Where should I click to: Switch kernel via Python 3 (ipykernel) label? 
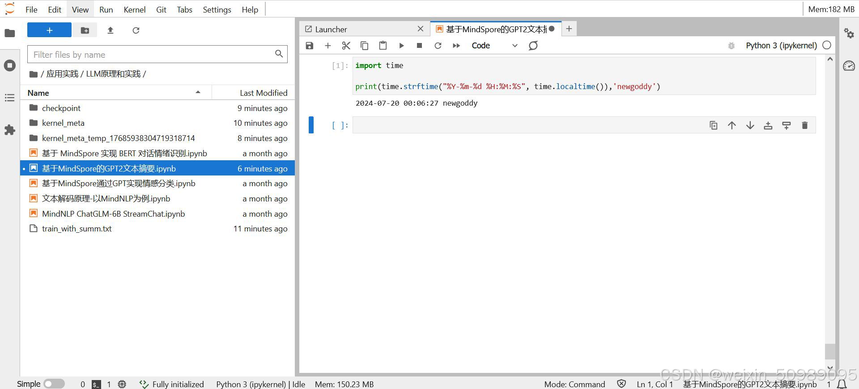(781, 46)
